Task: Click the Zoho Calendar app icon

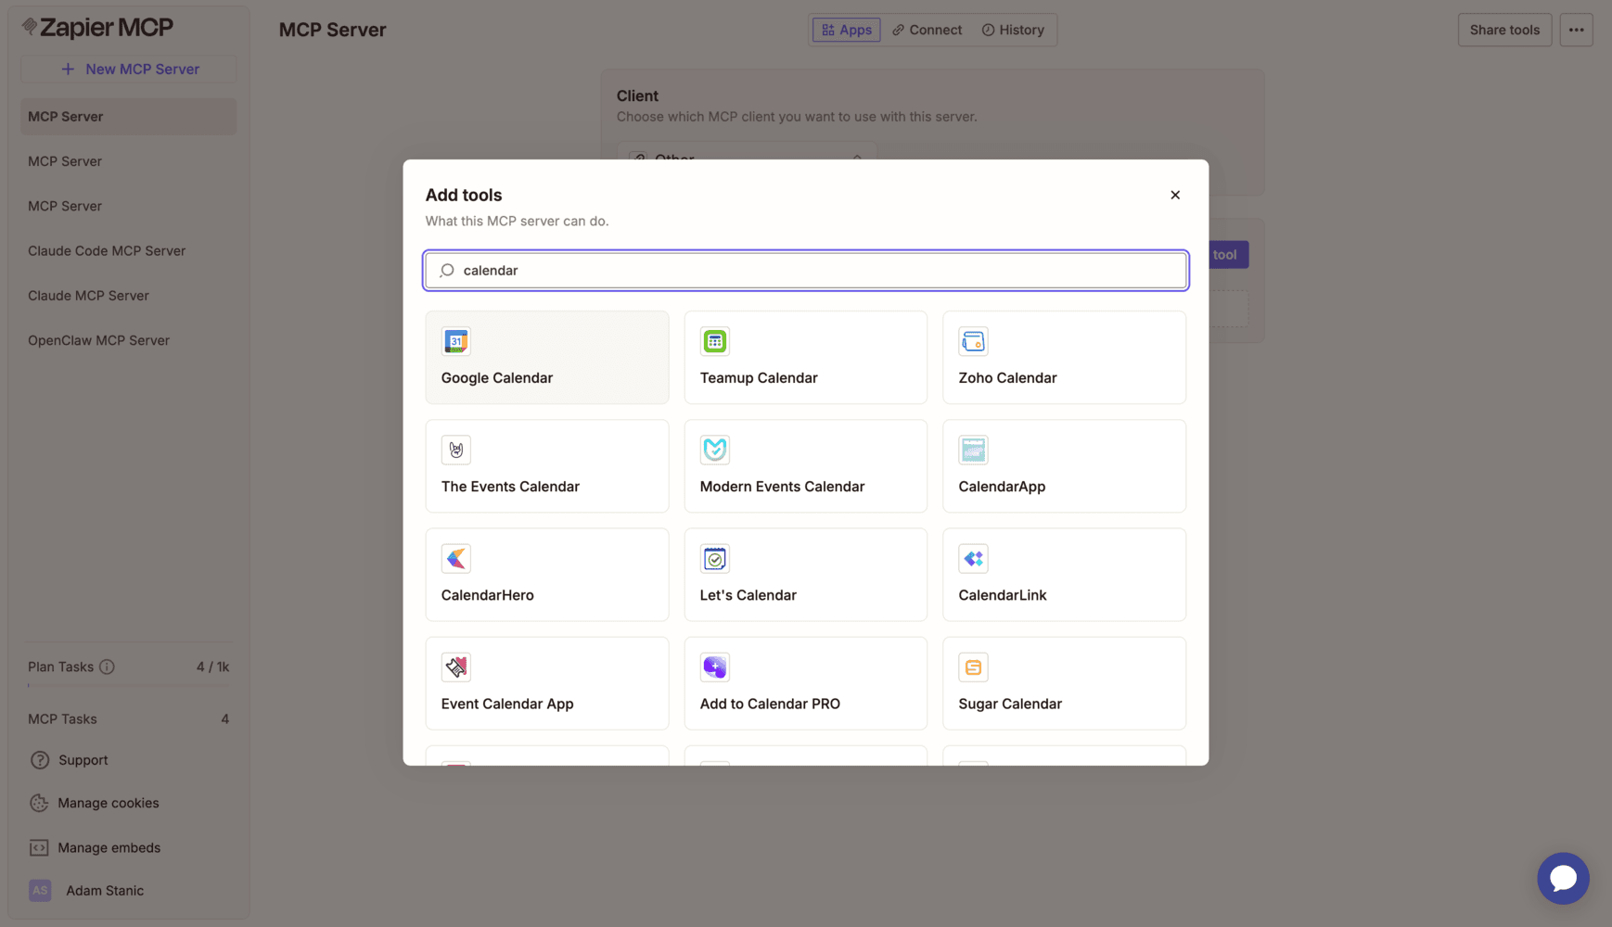Action: [973, 341]
